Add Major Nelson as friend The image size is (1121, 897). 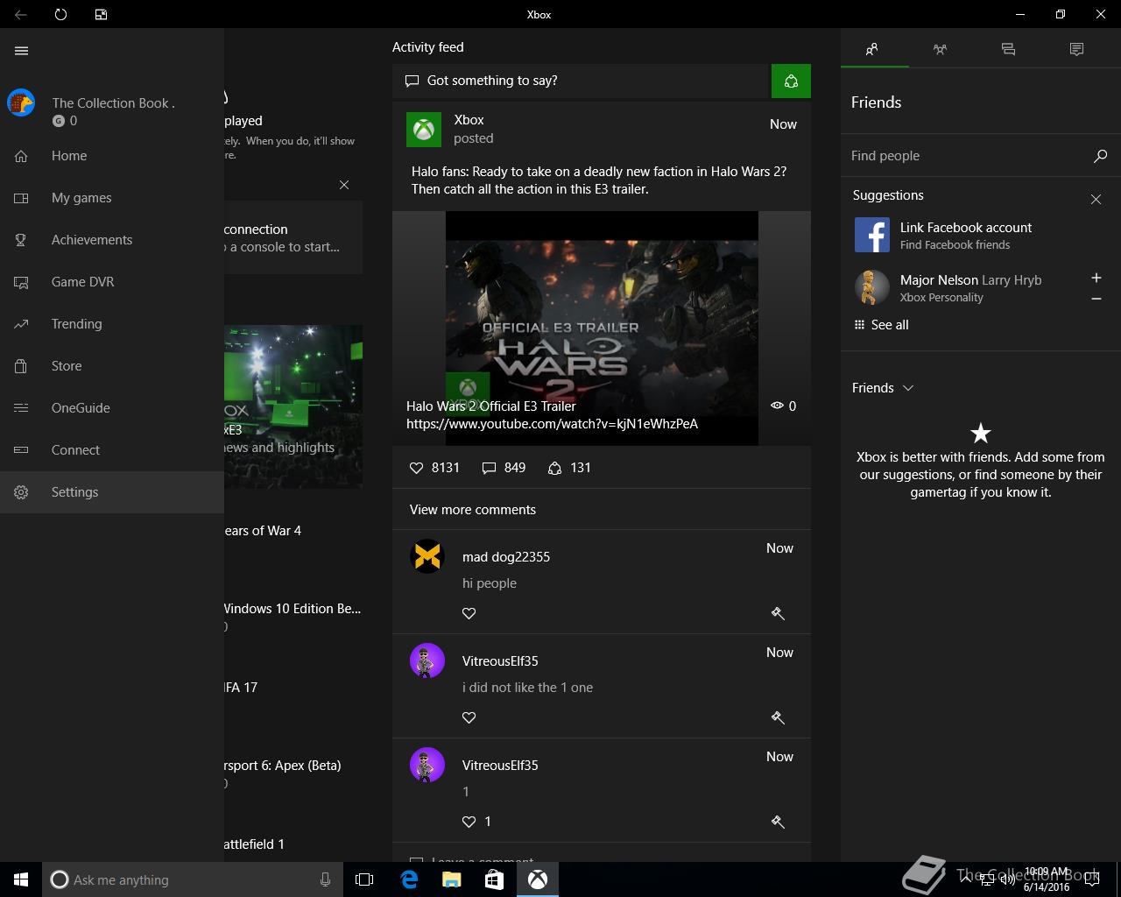pos(1096,278)
